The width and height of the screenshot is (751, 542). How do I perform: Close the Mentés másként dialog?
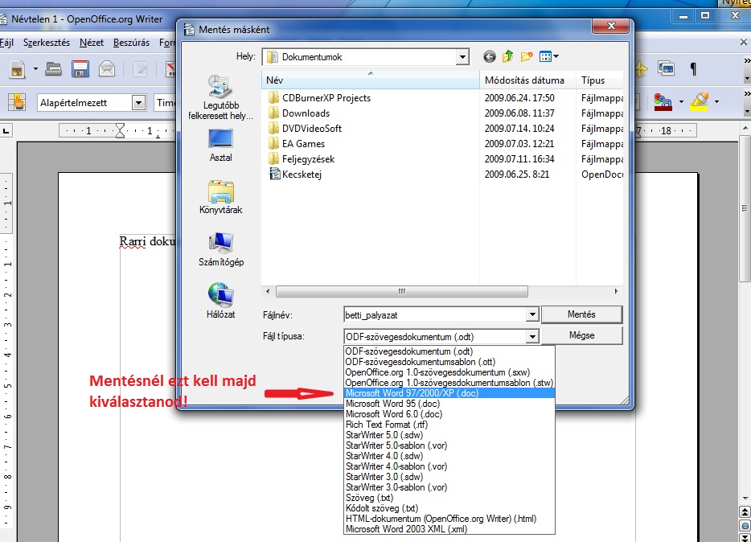610,26
